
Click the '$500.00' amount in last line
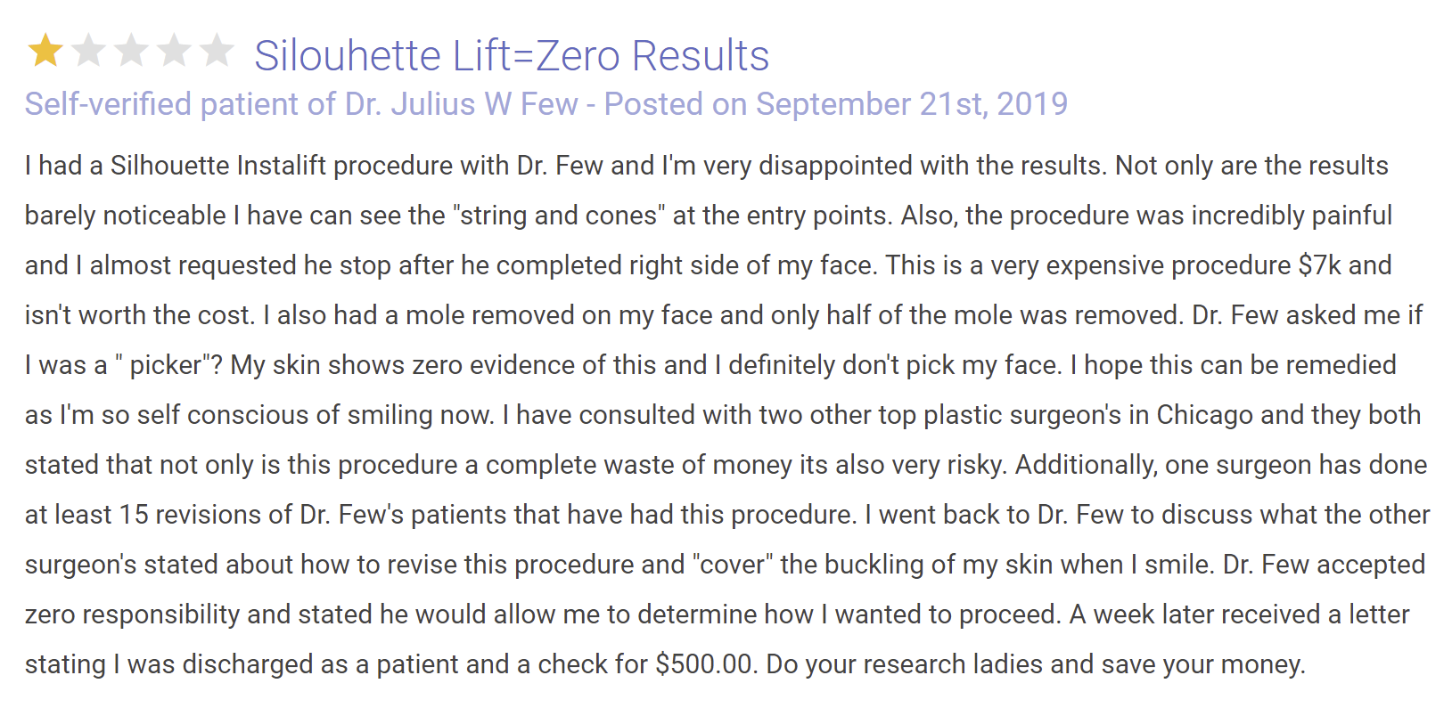pyautogui.click(x=706, y=664)
